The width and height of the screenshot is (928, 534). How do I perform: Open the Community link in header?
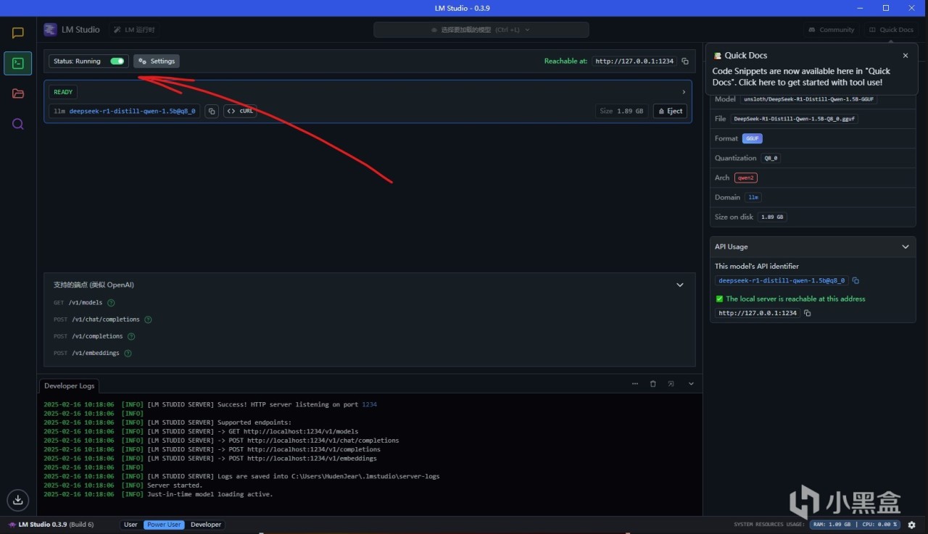point(832,30)
